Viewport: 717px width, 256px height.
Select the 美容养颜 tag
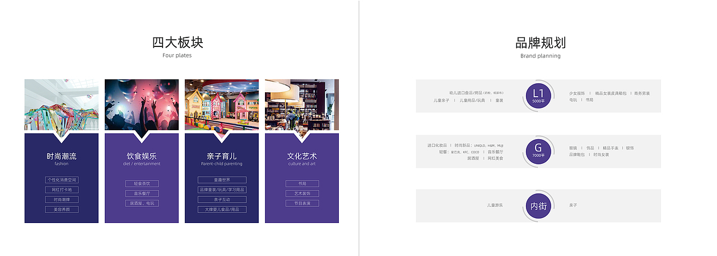pyautogui.click(x=62, y=210)
